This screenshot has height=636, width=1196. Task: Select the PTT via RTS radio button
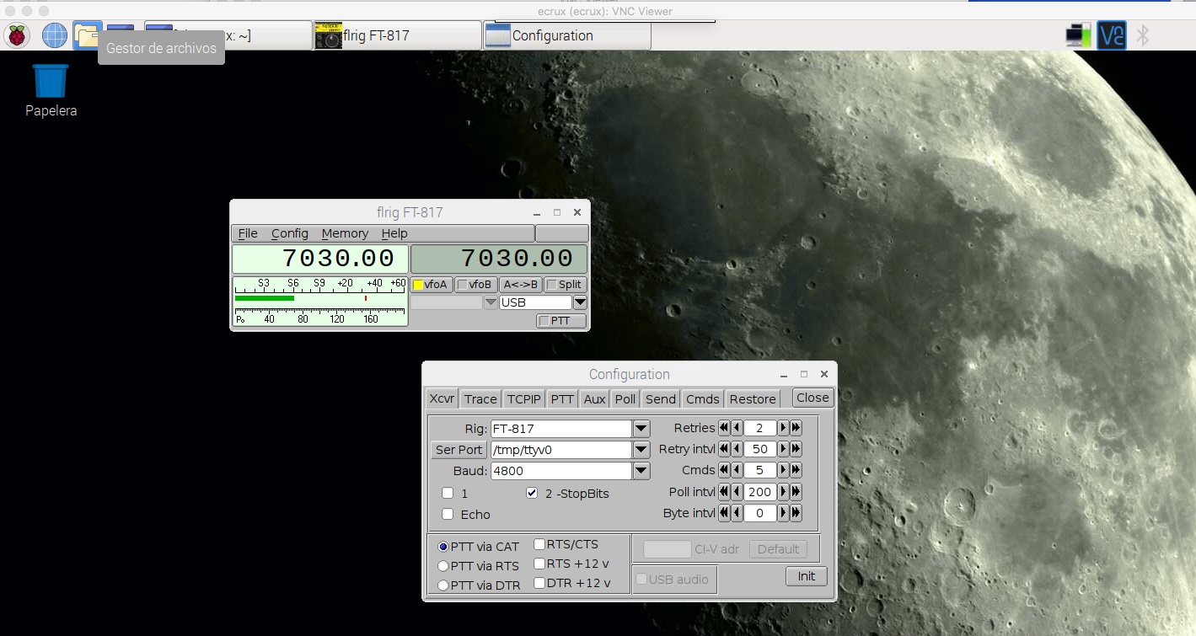(x=443, y=566)
